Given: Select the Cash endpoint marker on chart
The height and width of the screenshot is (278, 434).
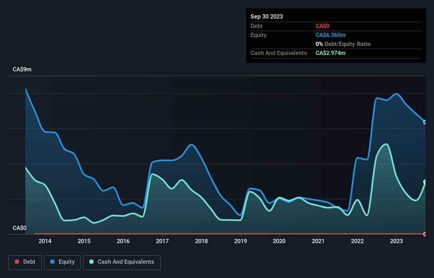Looking at the screenshot, I should pos(425,182).
